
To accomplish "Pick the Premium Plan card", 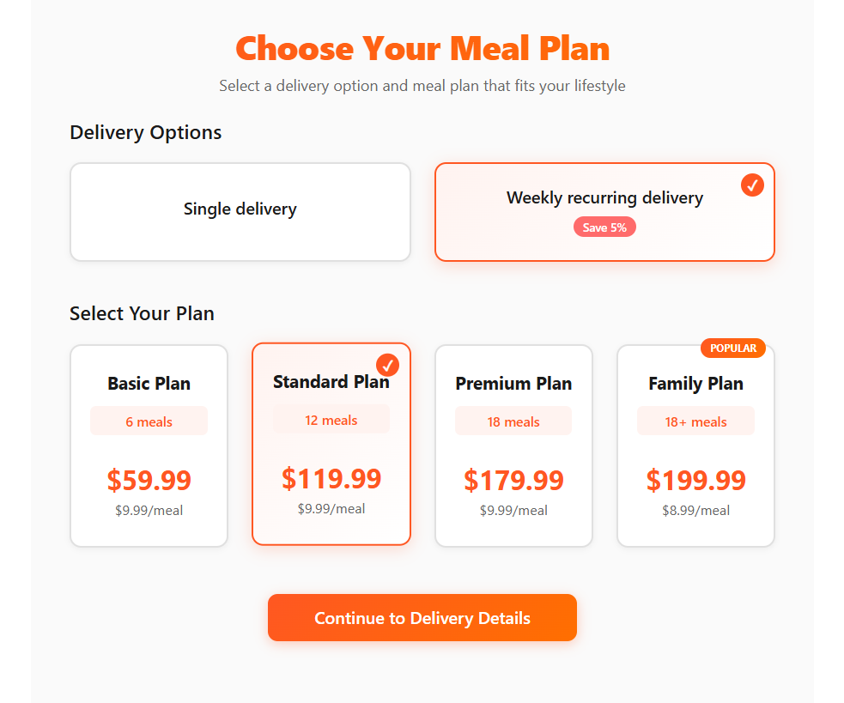I will (513, 445).
